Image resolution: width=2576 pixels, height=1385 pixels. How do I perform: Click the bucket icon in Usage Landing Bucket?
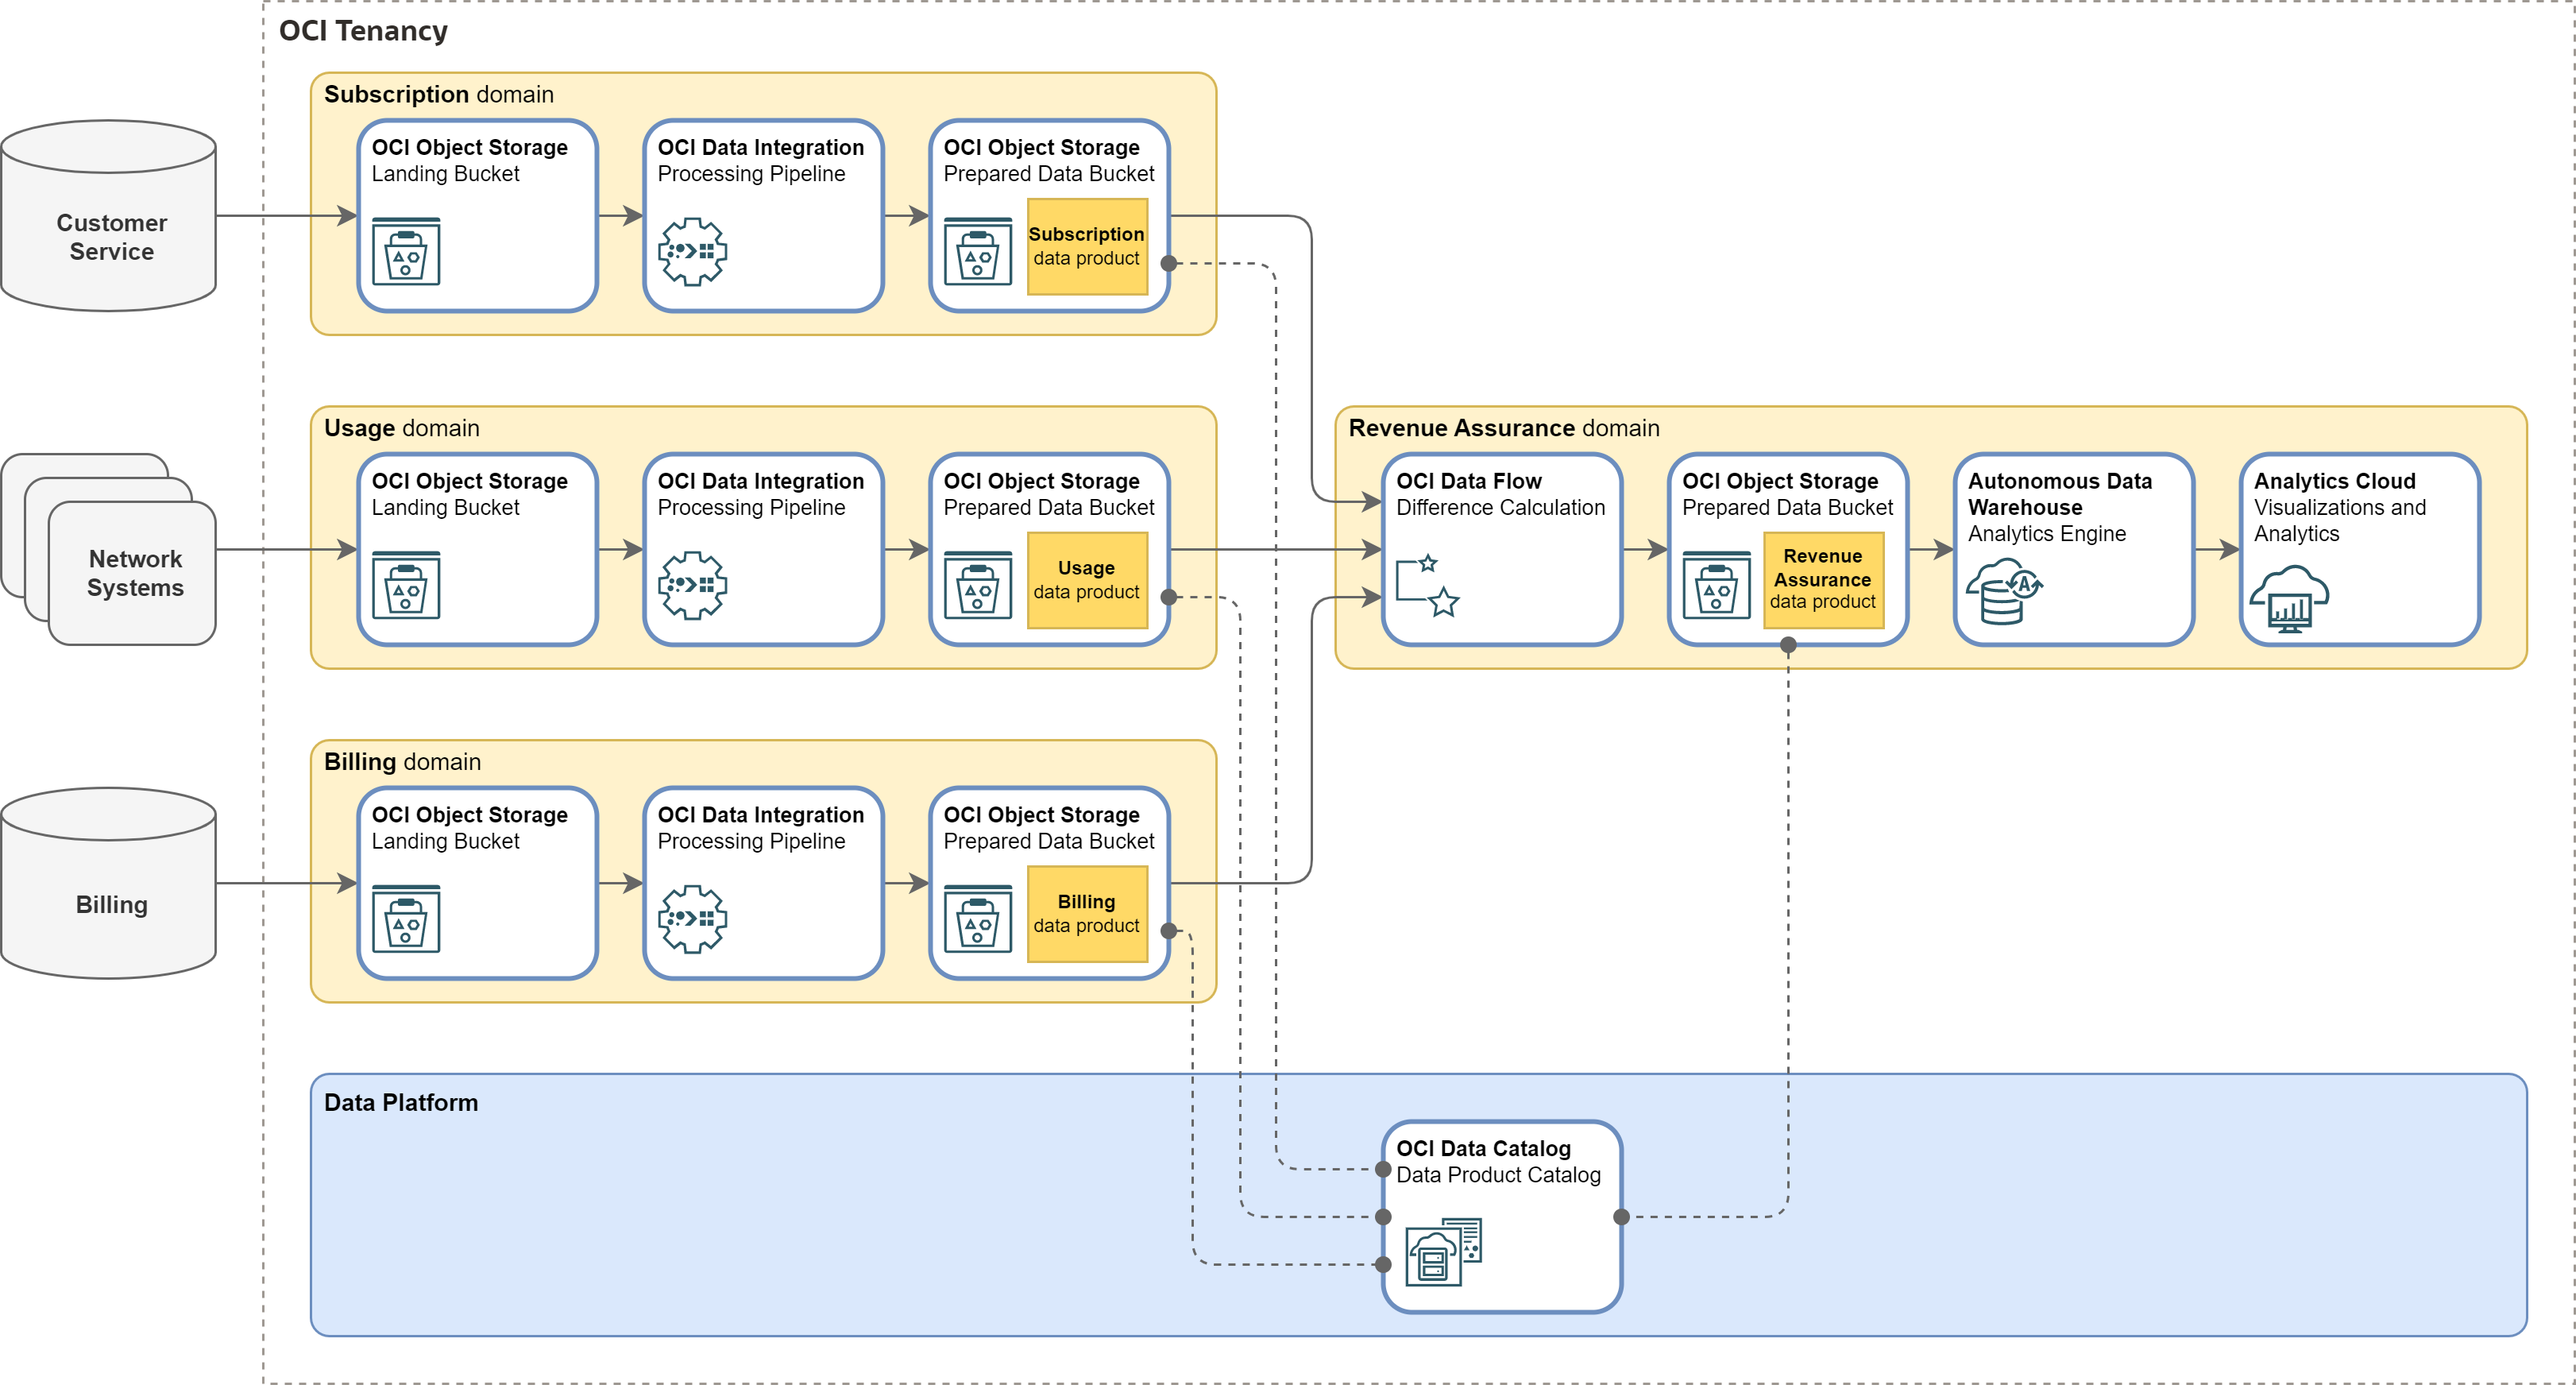coord(406,585)
